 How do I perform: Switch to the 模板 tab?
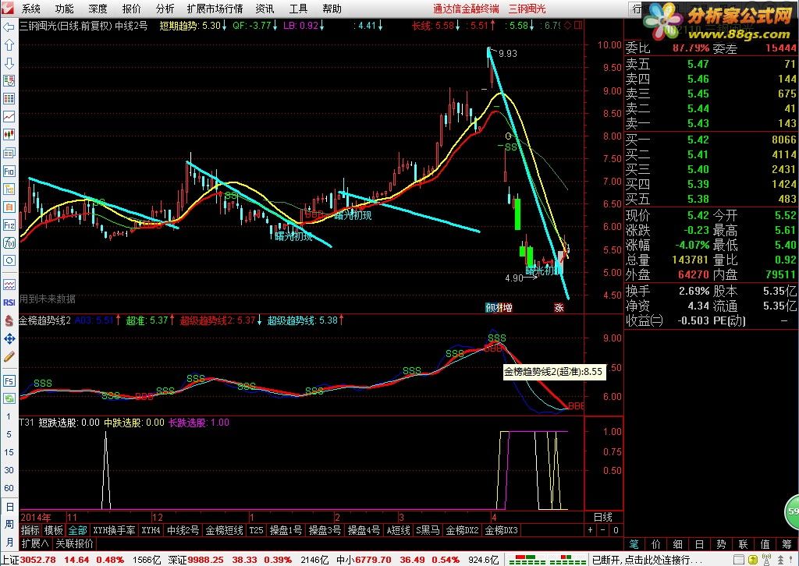point(54,530)
